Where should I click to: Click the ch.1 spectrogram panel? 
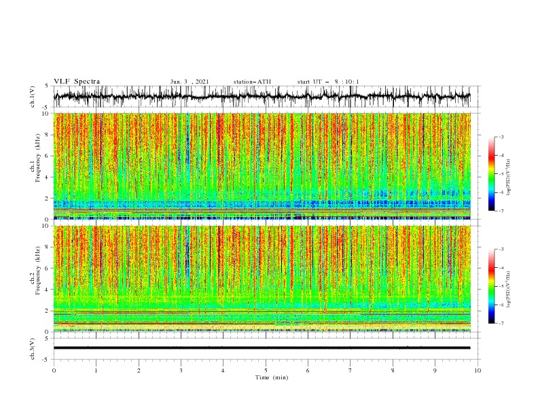point(262,166)
